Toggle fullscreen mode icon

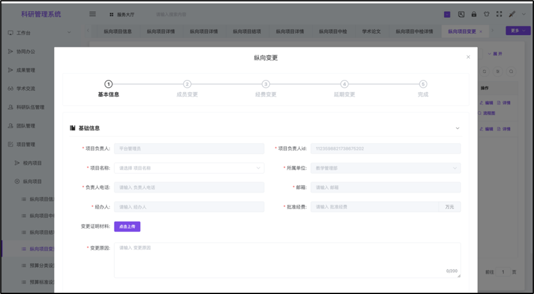(499, 14)
